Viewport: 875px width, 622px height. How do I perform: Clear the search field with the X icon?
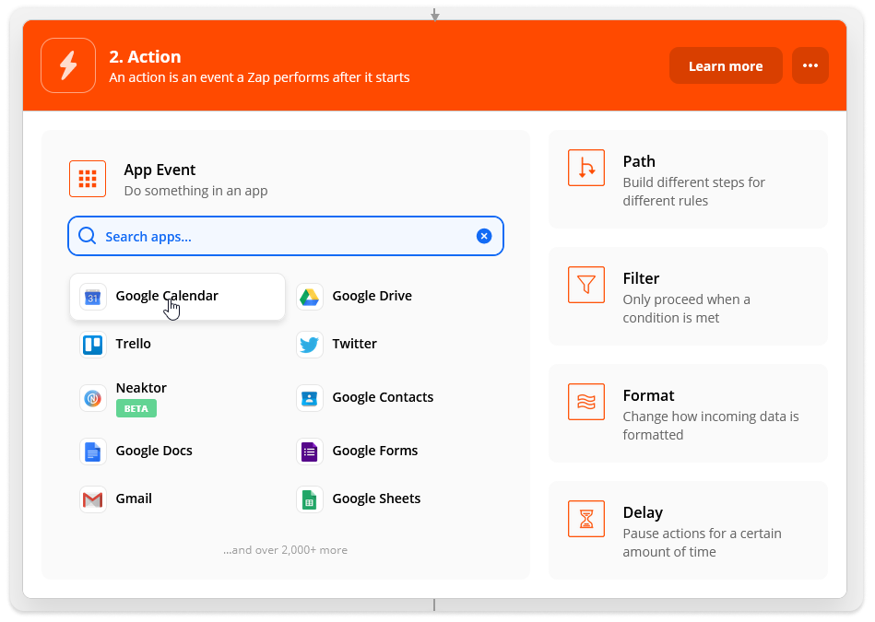coord(484,236)
